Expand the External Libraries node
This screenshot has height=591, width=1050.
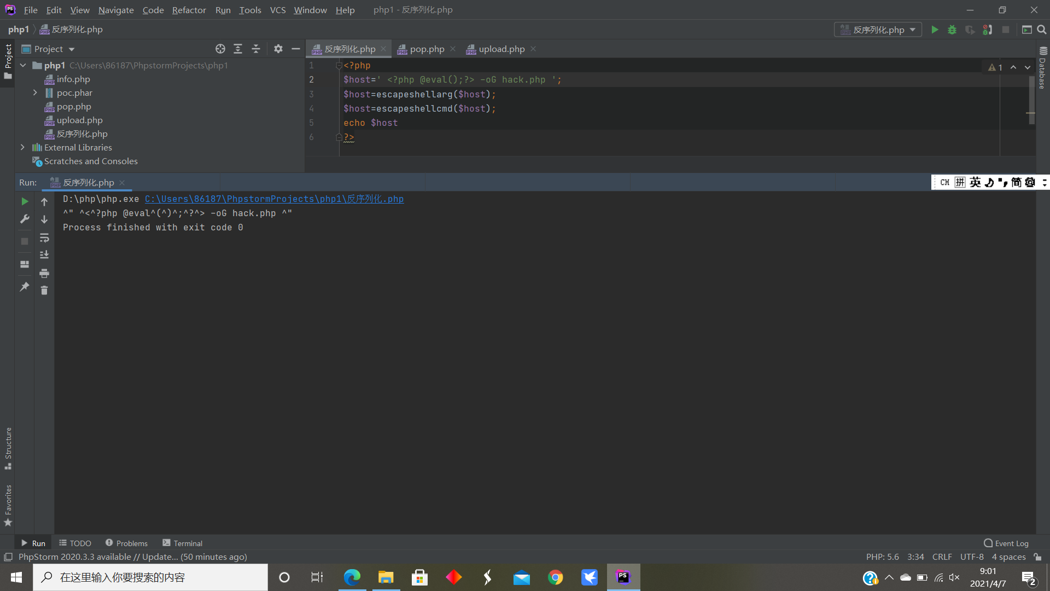pyautogui.click(x=22, y=147)
